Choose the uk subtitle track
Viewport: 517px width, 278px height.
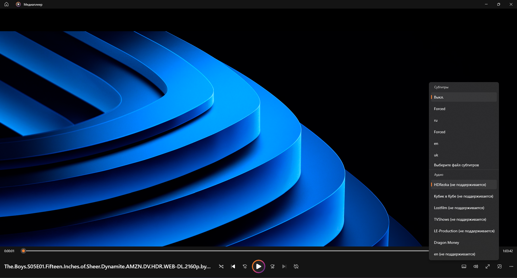click(x=464, y=155)
